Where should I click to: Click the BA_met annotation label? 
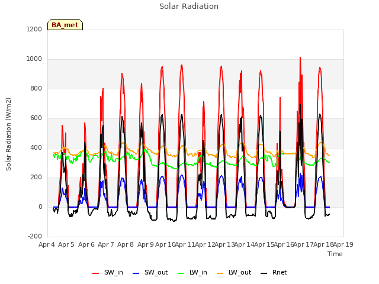tap(65, 25)
